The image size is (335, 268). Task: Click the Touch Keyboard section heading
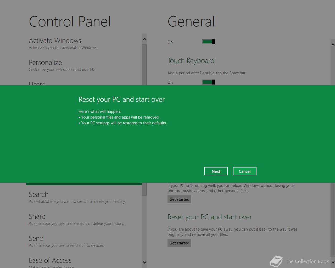coord(191,61)
